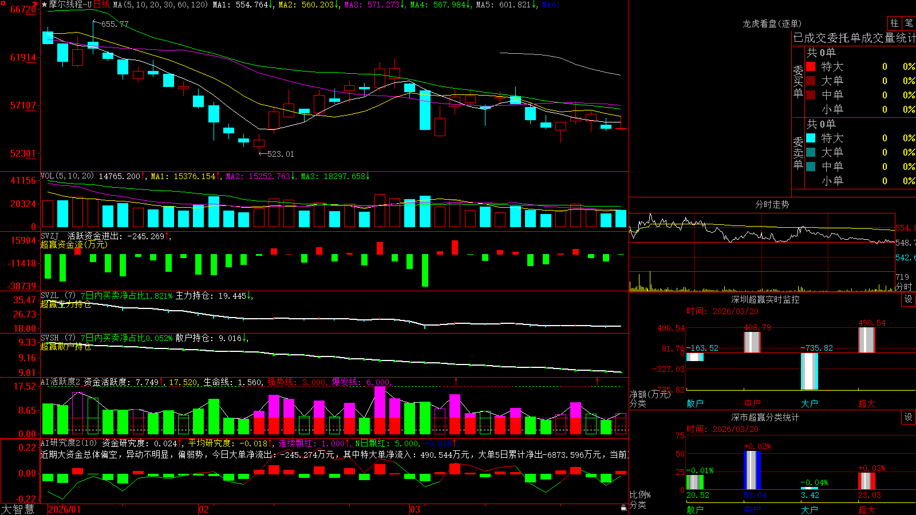The image size is (916, 515).
Task: Click the 龙虎看盘(逐单) panel title
Action: click(x=772, y=23)
